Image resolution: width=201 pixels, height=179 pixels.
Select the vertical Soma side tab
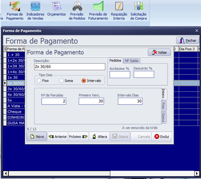(x=163, y=118)
